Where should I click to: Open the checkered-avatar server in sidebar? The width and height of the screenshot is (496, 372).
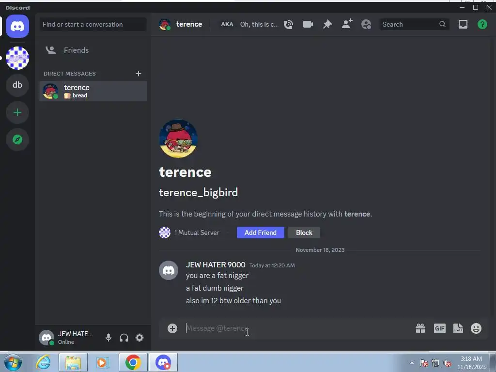(17, 58)
